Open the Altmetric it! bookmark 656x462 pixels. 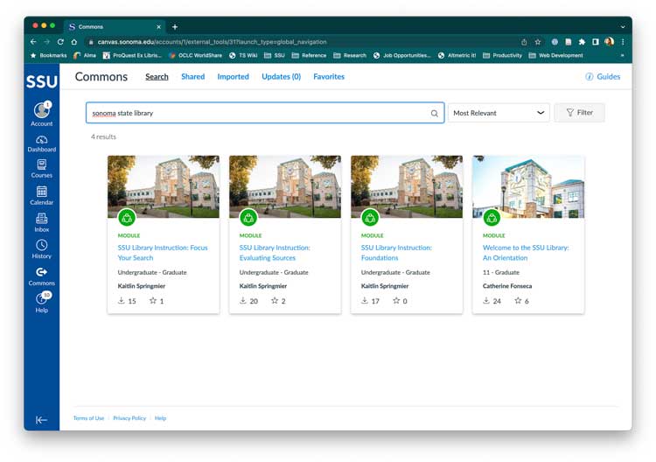(x=457, y=55)
